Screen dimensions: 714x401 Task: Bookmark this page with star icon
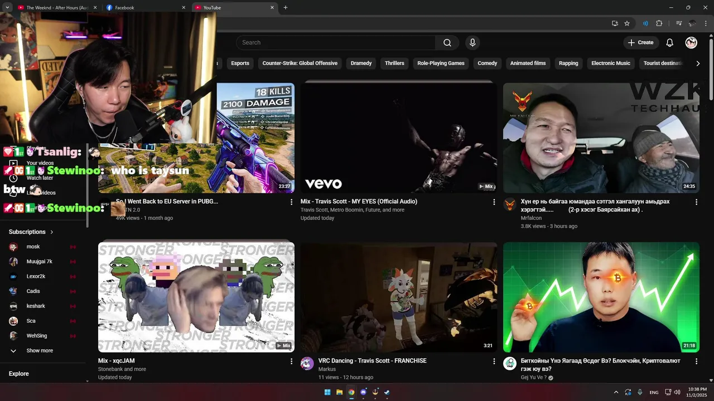point(627,23)
